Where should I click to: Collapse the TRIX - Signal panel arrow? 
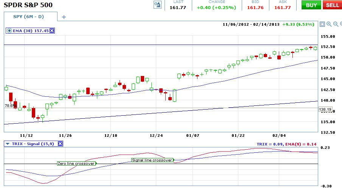(x=8, y=144)
